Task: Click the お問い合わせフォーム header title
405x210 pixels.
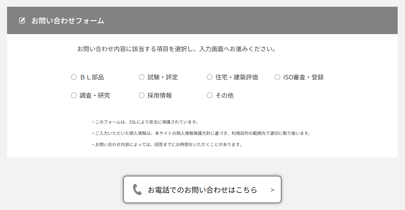Action: click(x=68, y=21)
